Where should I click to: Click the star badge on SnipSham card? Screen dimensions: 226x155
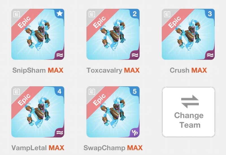click(60, 14)
